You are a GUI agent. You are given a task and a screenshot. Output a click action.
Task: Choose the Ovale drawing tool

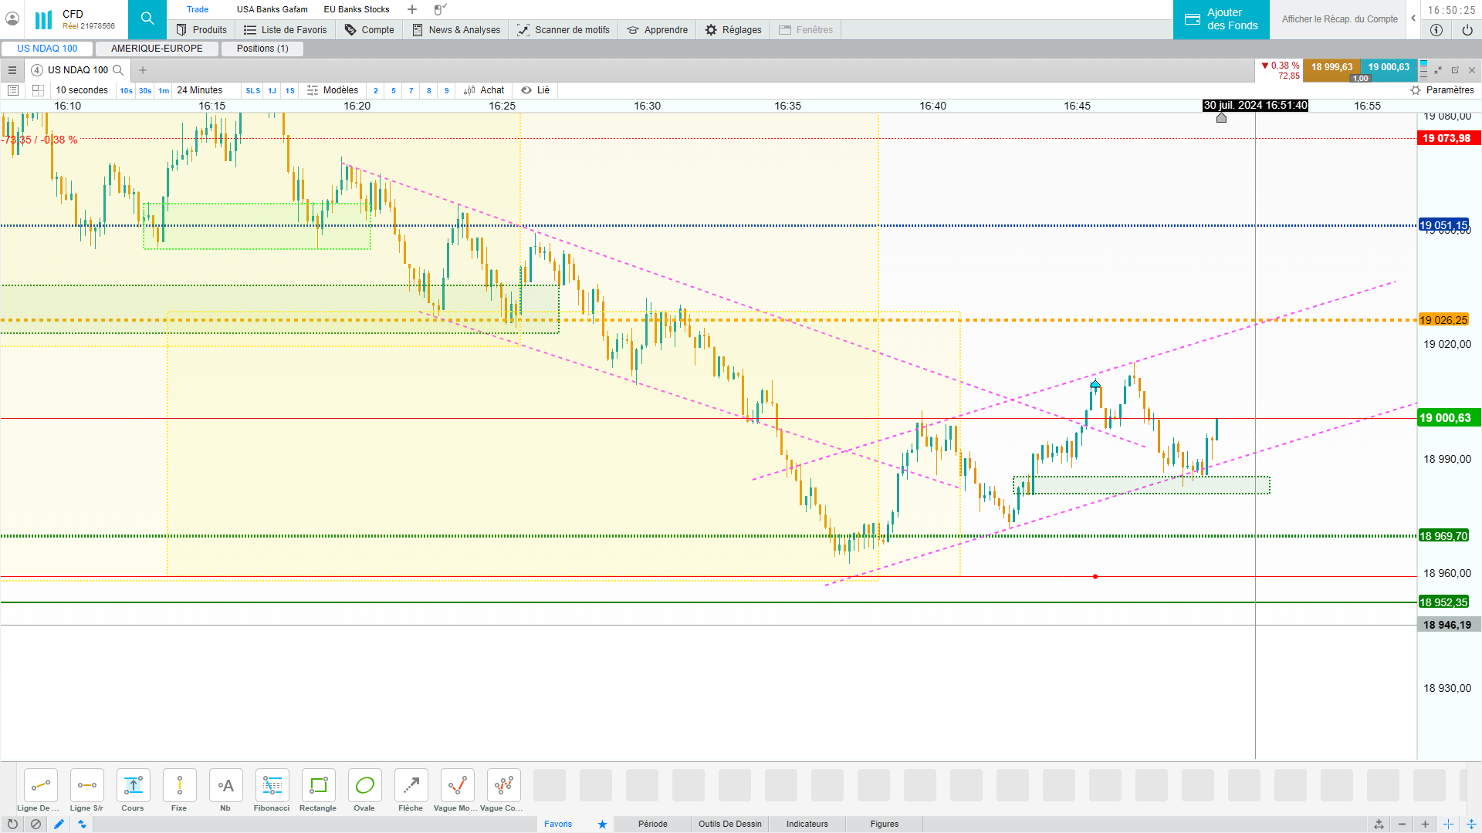(364, 786)
